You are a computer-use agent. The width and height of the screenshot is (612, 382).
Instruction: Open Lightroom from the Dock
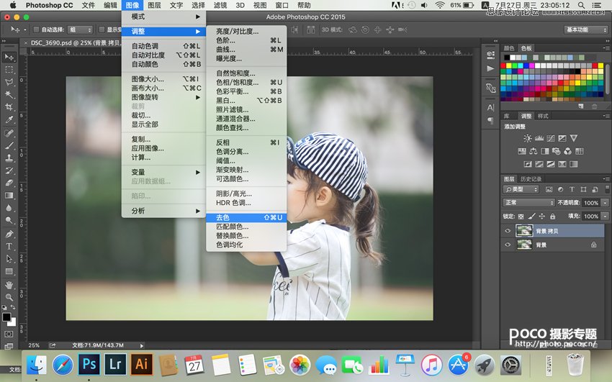click(x=115, y=365)
